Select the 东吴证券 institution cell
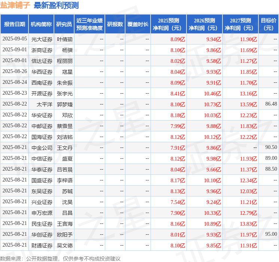The height and width of the screenshot is (262, 279). pos(42,191)
